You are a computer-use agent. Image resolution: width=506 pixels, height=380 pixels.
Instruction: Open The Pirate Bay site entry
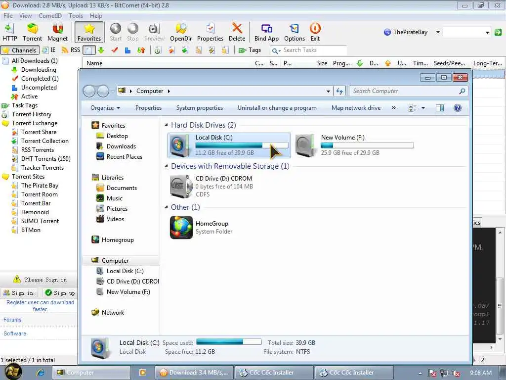[x=40, y=186]
